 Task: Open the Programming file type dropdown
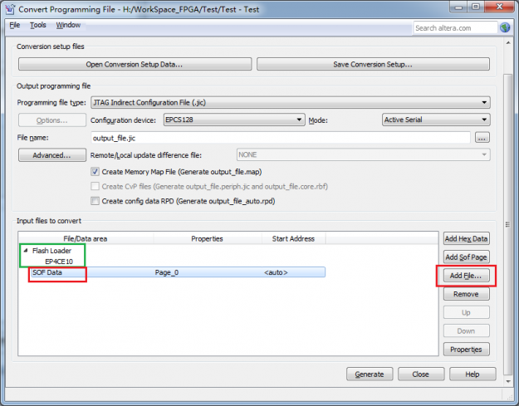pos(291,103)
